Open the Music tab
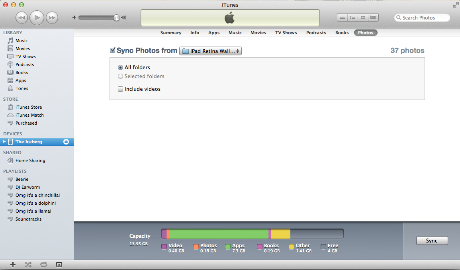460x270 pixels. (x=235, y=33)
